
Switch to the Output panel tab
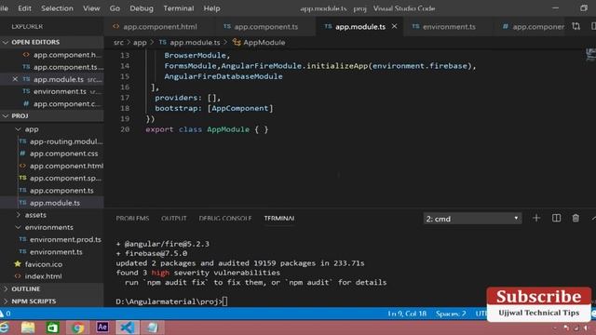point(174,219)
